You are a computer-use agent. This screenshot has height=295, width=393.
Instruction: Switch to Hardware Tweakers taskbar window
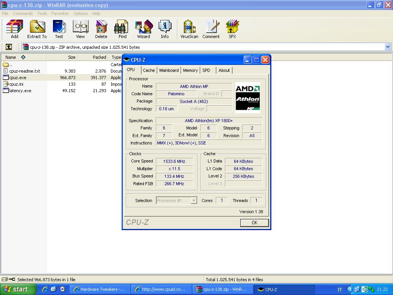coord(100,289)
